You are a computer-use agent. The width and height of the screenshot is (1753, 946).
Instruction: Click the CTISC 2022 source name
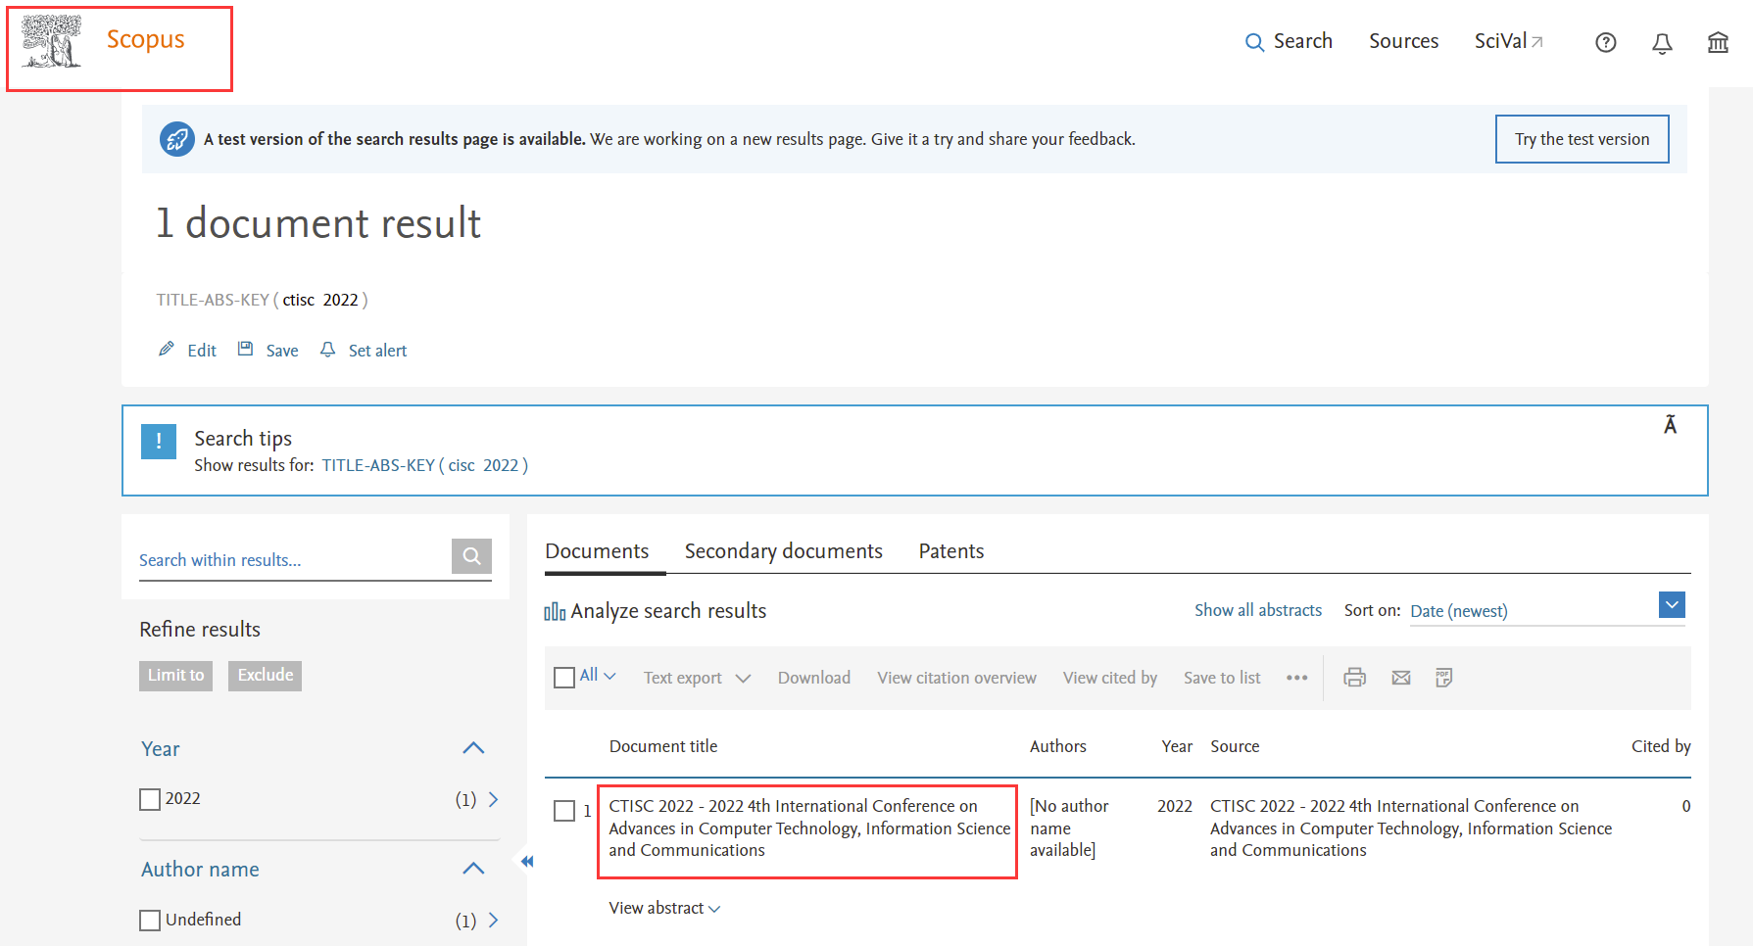(1411, 828)
